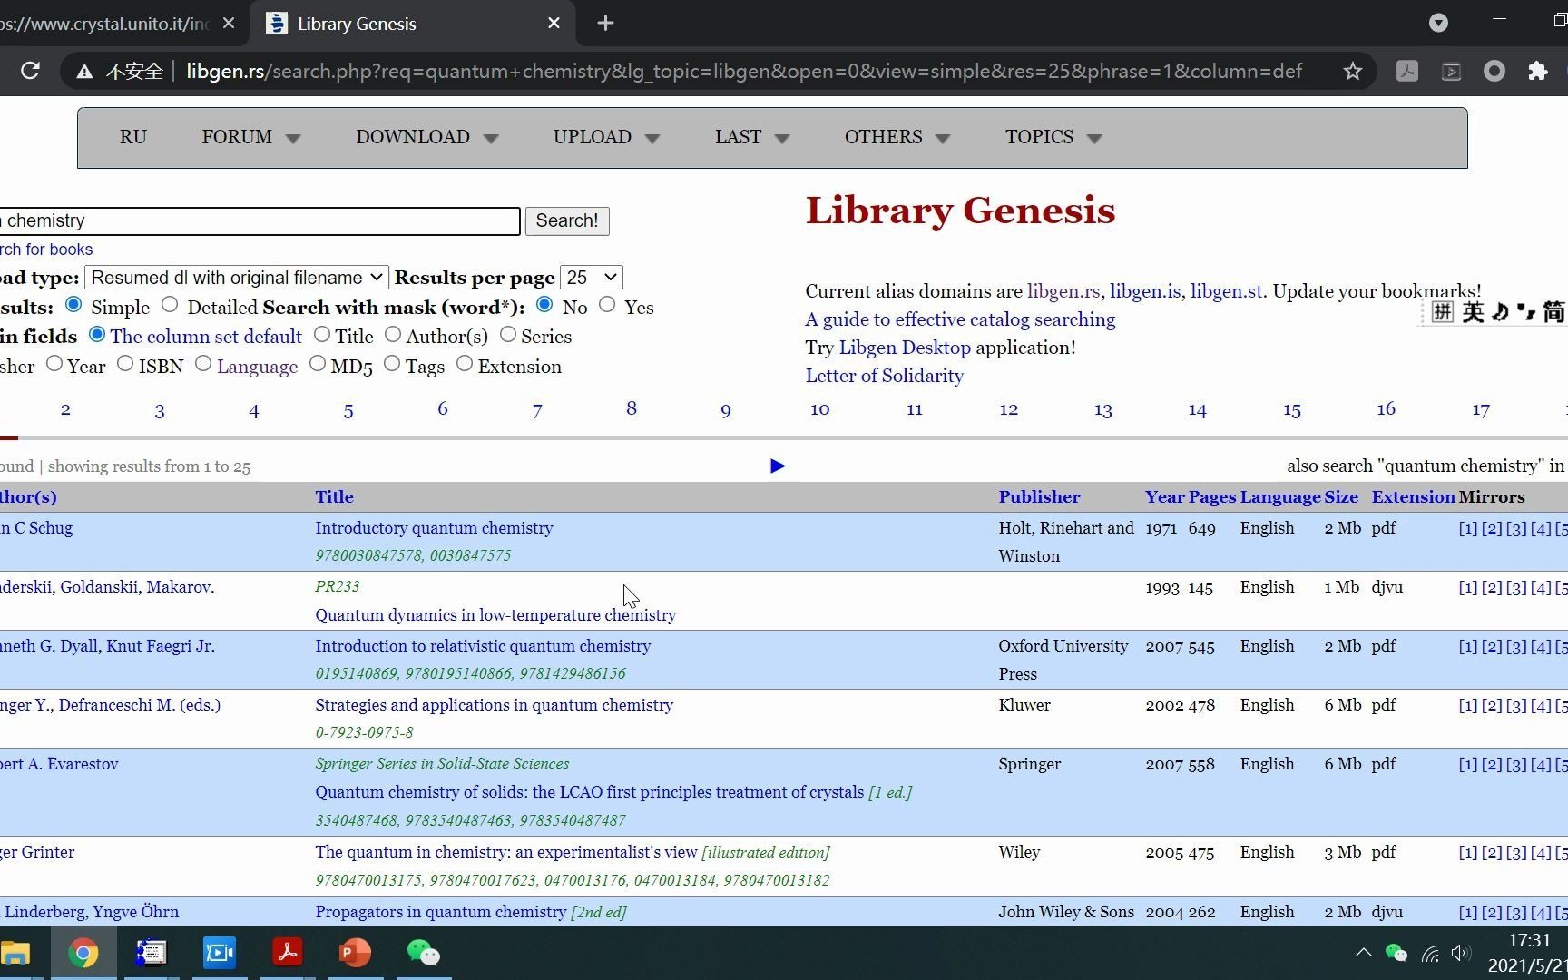Click the network wifi tray icon

point(1429,953)
